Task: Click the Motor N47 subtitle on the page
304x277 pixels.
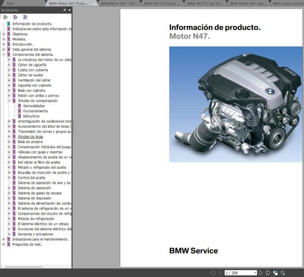Action: click(x=189, y=36)
